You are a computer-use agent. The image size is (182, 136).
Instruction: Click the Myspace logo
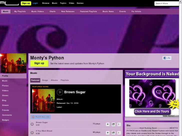pos(9,3)
